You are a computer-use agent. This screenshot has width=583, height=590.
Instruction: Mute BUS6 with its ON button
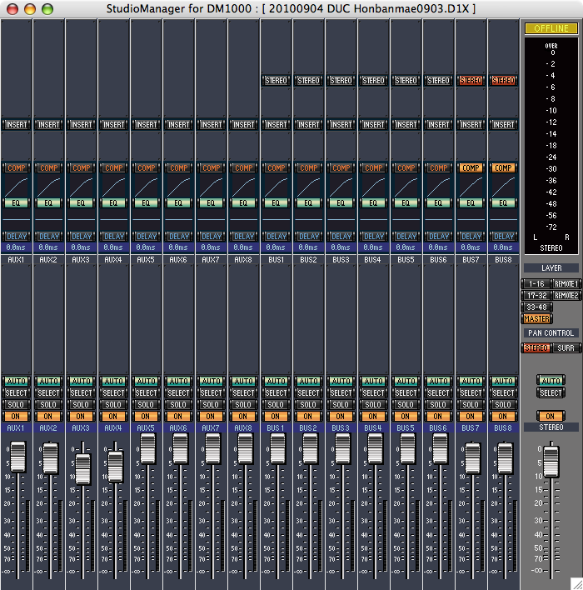(x=439, y=416)
